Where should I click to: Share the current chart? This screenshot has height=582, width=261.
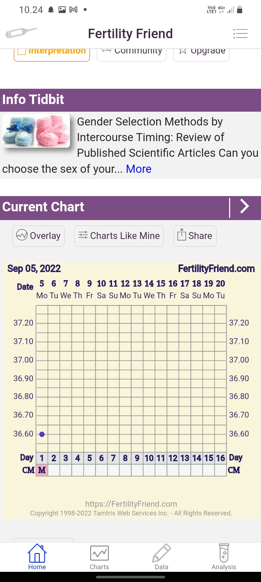195,236
